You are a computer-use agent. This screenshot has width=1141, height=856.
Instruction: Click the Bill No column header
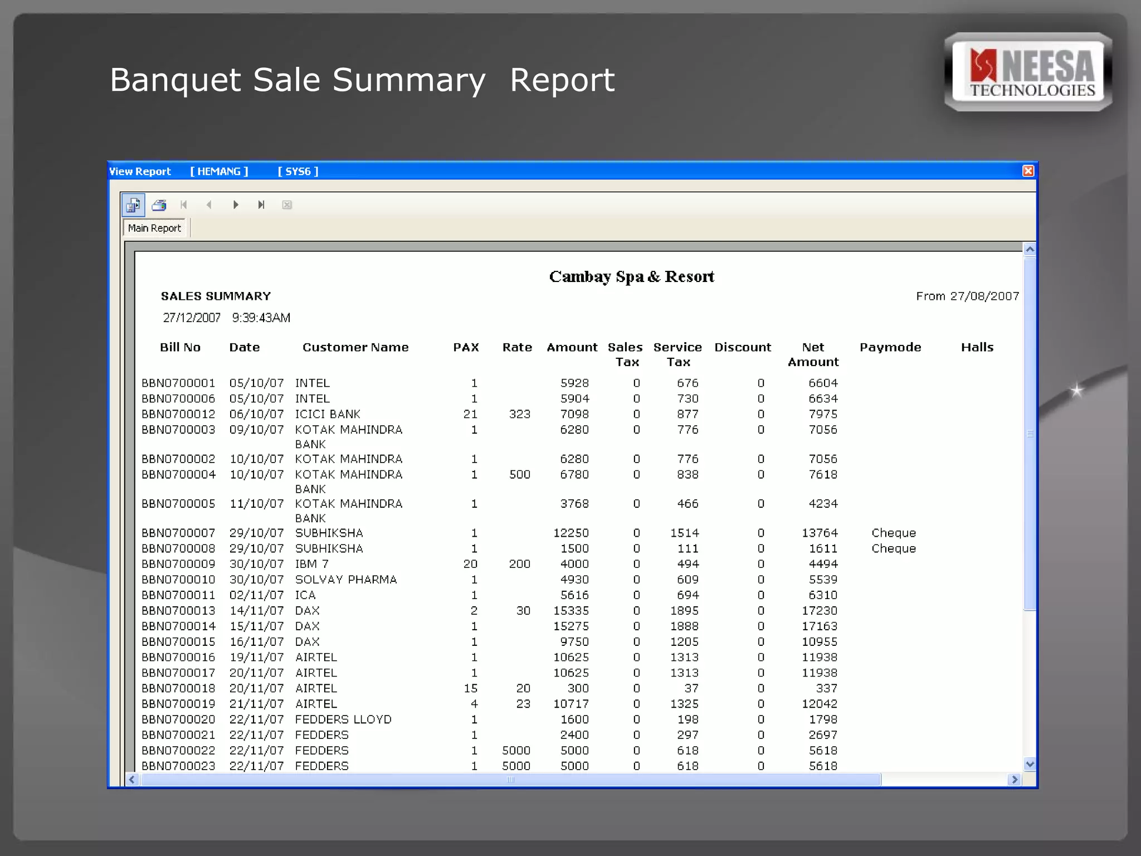coord(180,347)
